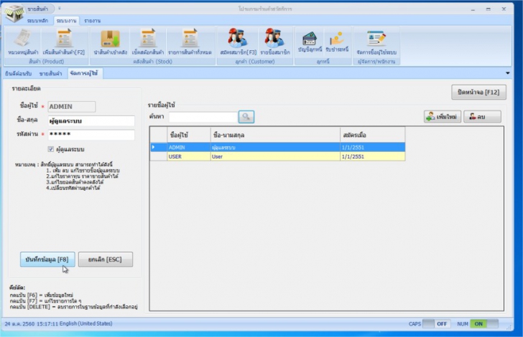Click the save data [F8] button
Viewport: 523px width, 337px height.
(x=47, y=260)
